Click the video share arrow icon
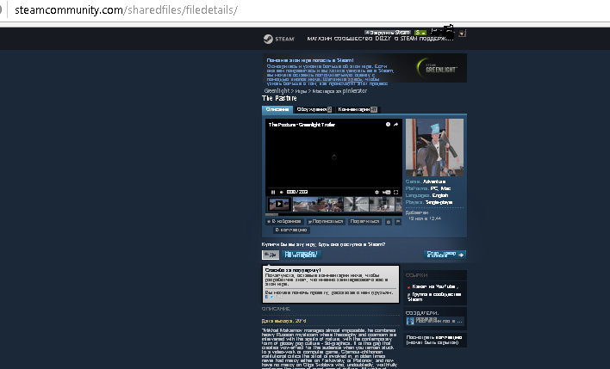The image size is (610, 369). point(396,125)
